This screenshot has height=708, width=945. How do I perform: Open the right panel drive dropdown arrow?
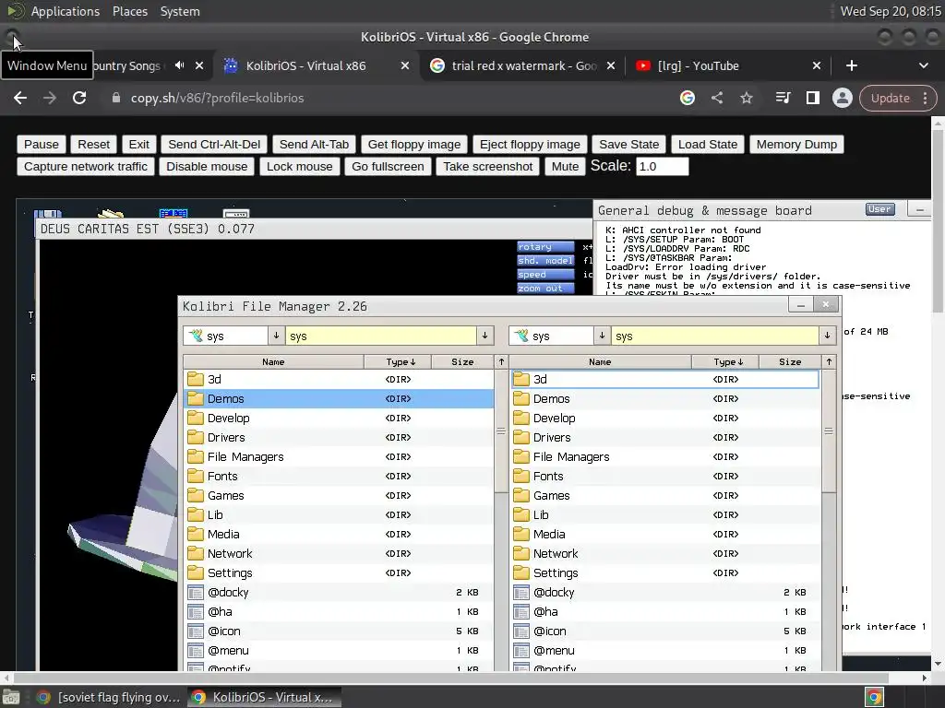tap(602, 336)
